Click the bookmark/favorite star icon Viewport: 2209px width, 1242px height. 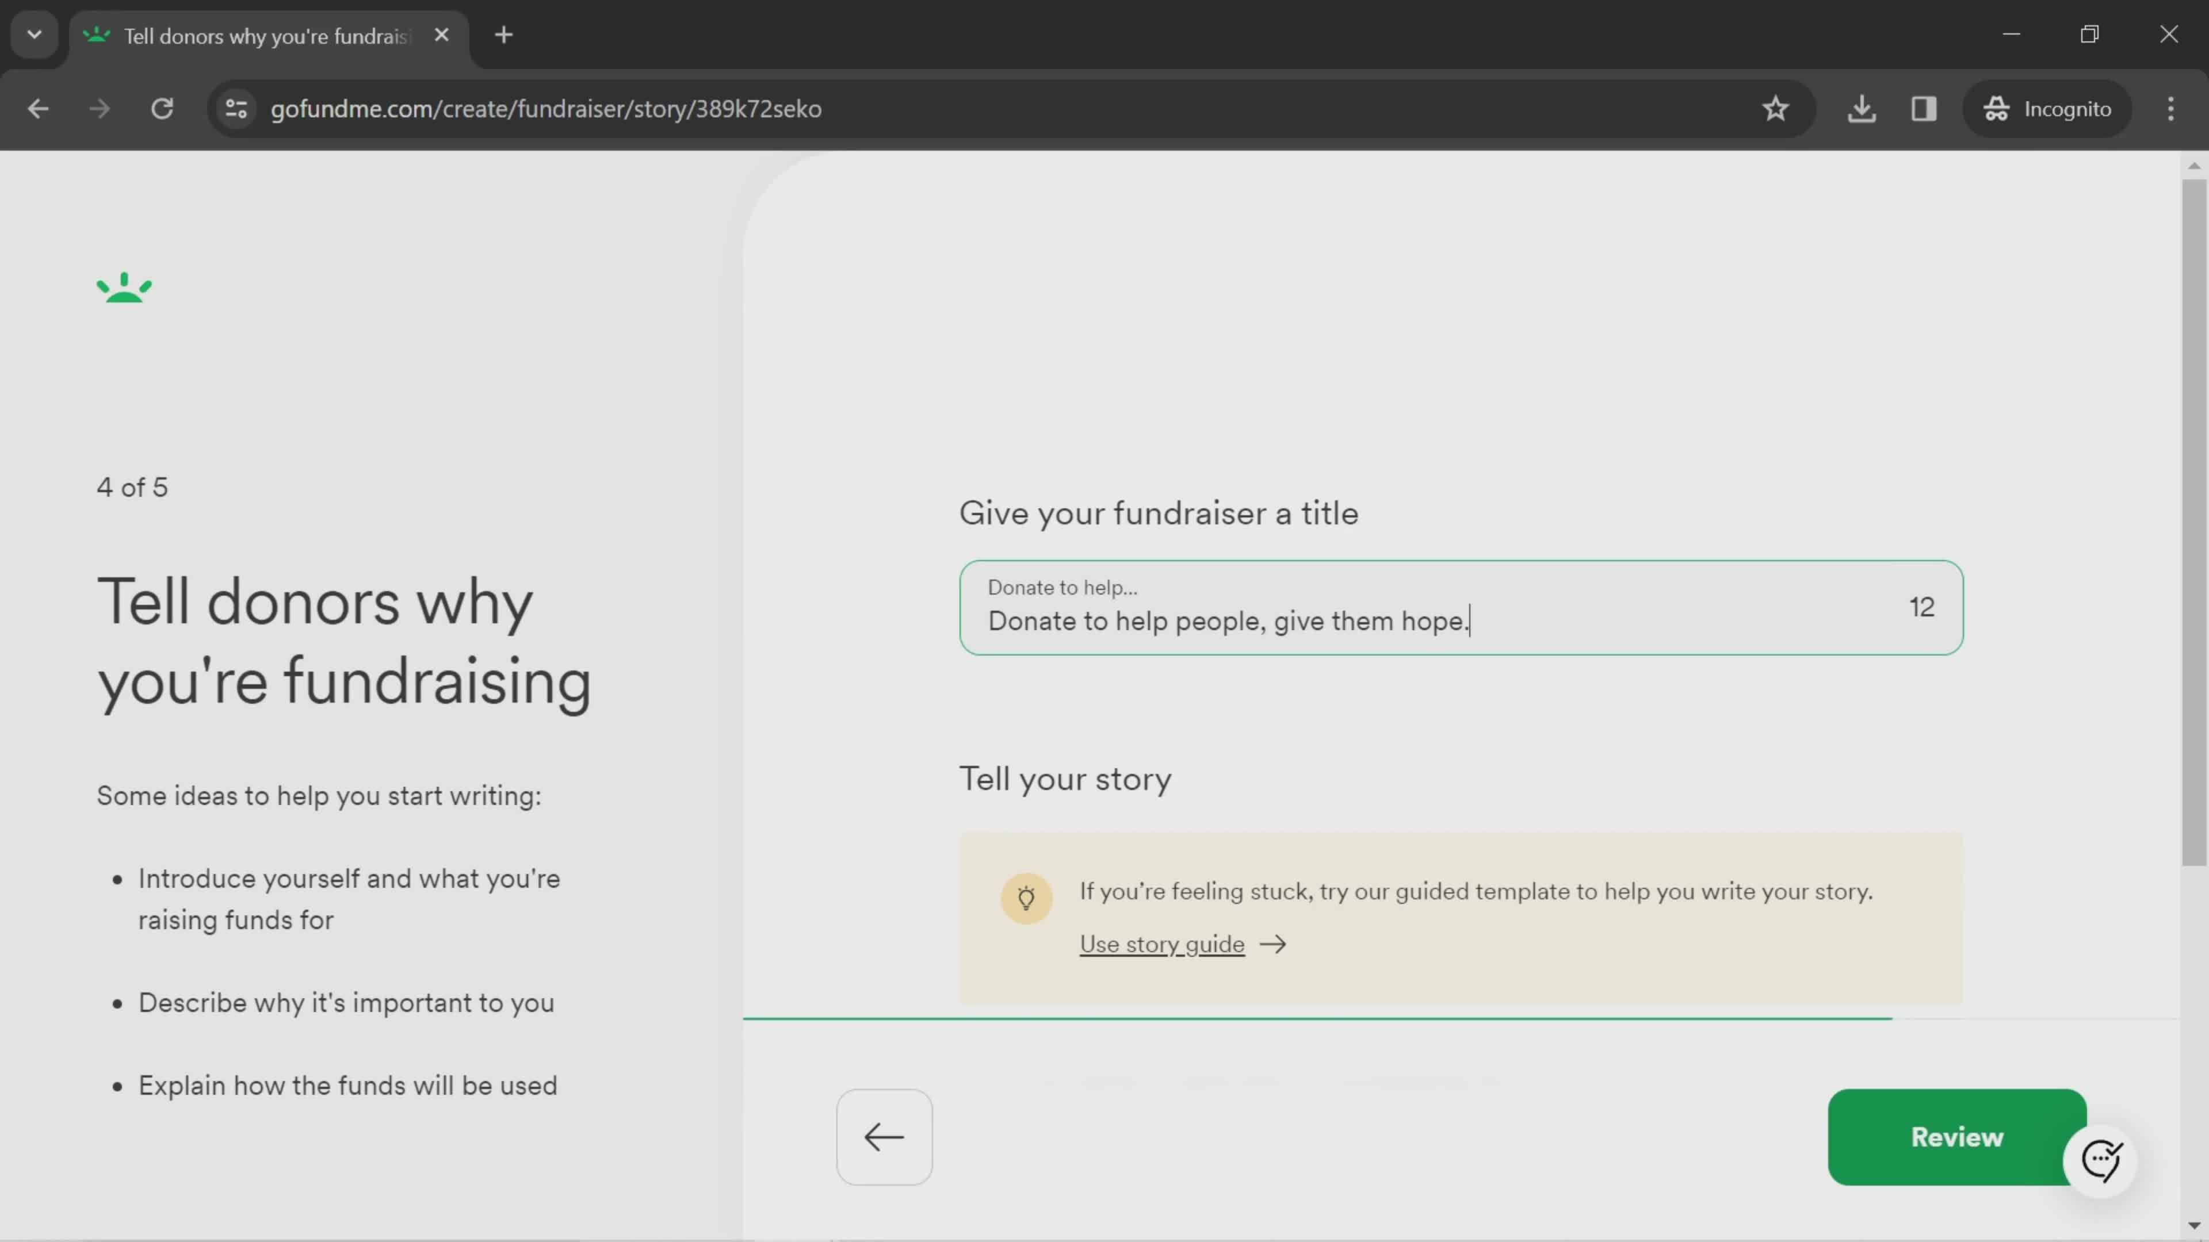pyautogui.click(x=1775, y=108)
